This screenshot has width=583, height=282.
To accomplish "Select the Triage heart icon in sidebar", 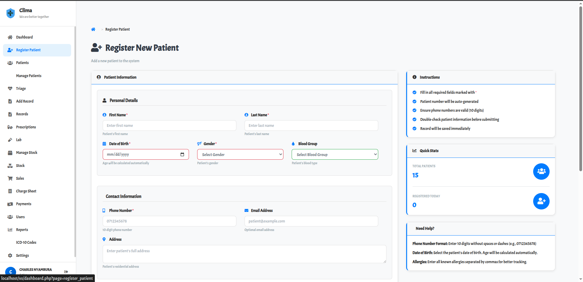I will 10,88.
